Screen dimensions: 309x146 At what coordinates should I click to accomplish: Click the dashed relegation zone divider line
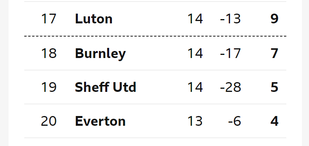click(x=155, y=36)
